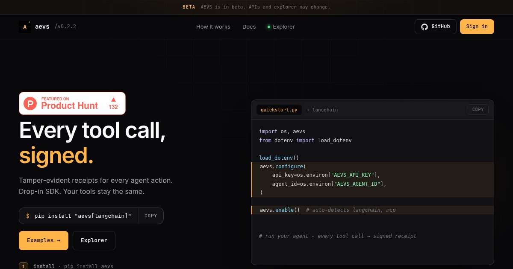
Task: Click the load_dotenv() code line
Action: coord(279,158)
